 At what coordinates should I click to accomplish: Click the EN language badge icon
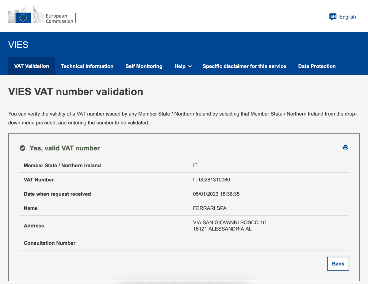coord(333,17)
